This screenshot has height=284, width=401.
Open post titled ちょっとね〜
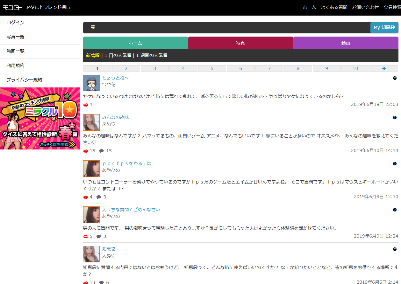(x=116, y=78)
